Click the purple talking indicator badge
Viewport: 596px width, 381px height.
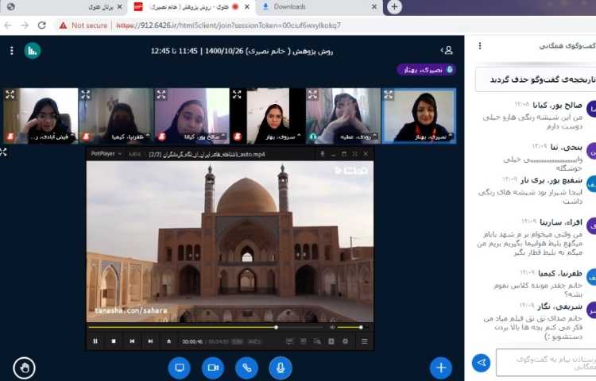click(x=426, y=69)
